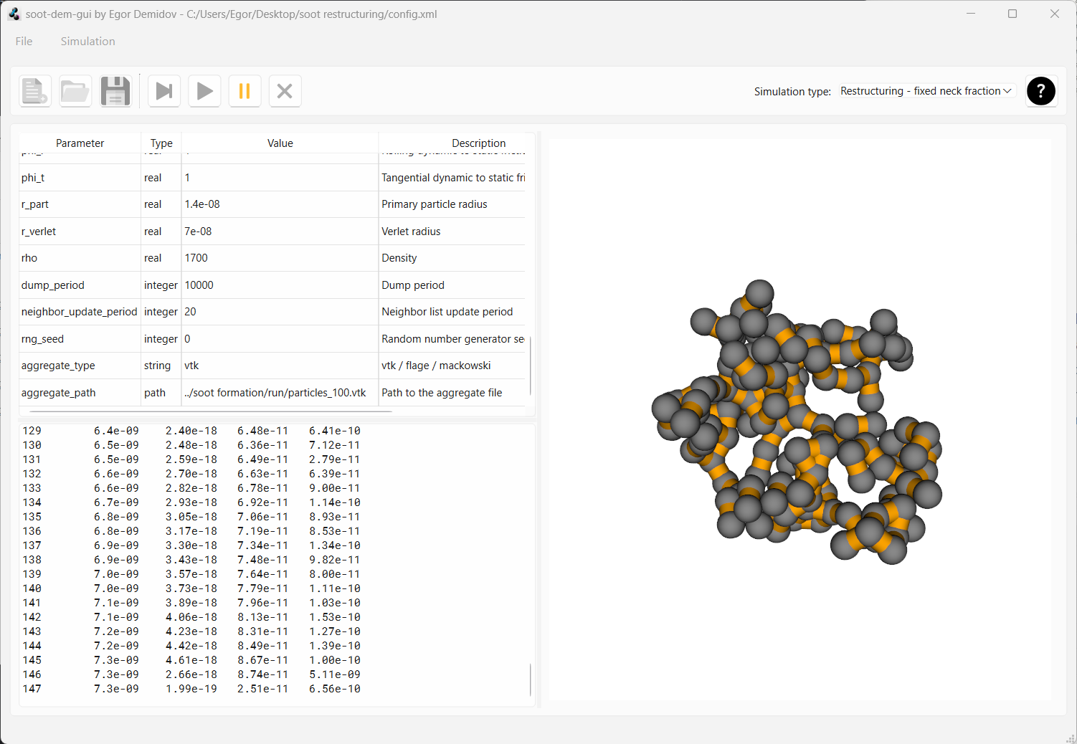Click the 'path' type of aggregate_path row
This screenshot has width=1077, height=744.
click(x=154, y=393)
